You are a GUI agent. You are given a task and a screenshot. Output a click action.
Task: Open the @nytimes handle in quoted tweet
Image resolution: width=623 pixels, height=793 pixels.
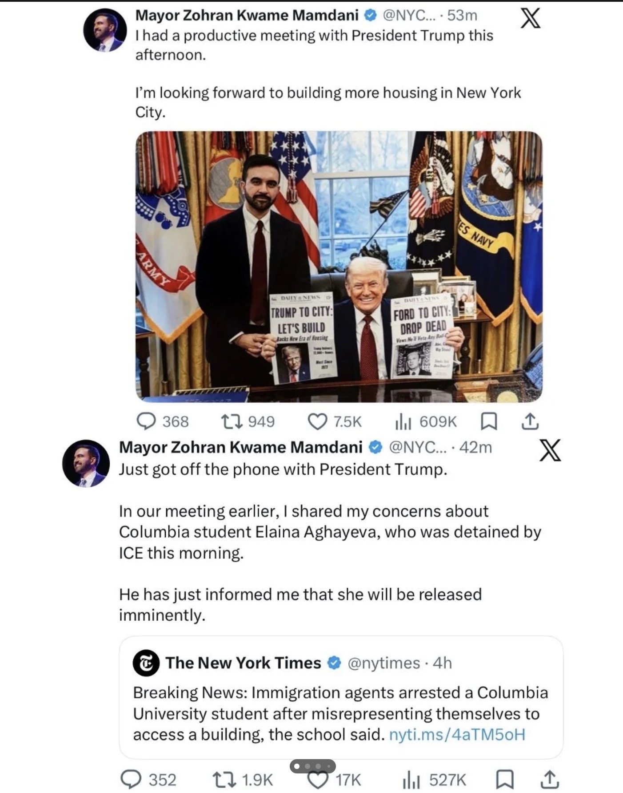(383, 663)
